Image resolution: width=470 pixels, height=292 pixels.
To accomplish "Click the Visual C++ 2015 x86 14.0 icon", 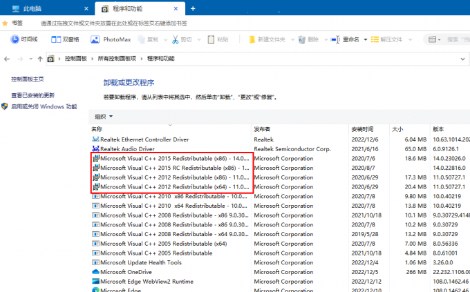I will click(x=96, y=158).
